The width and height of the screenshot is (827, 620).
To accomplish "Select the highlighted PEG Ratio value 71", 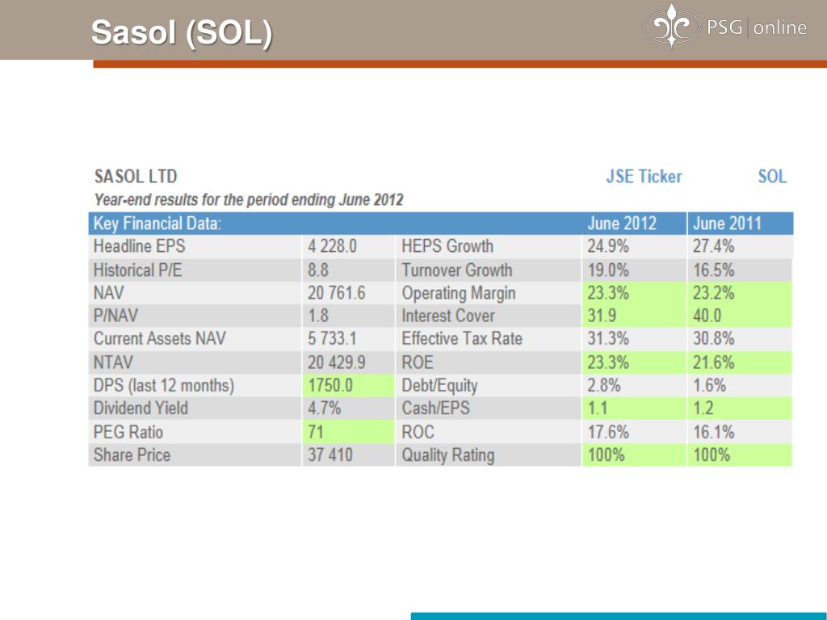I will [x=316, y=433].
